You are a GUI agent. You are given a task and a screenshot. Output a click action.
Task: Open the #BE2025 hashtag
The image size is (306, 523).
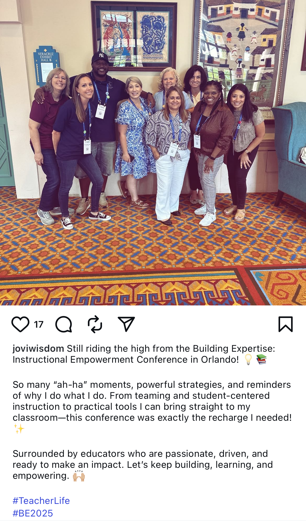point(33,513)
